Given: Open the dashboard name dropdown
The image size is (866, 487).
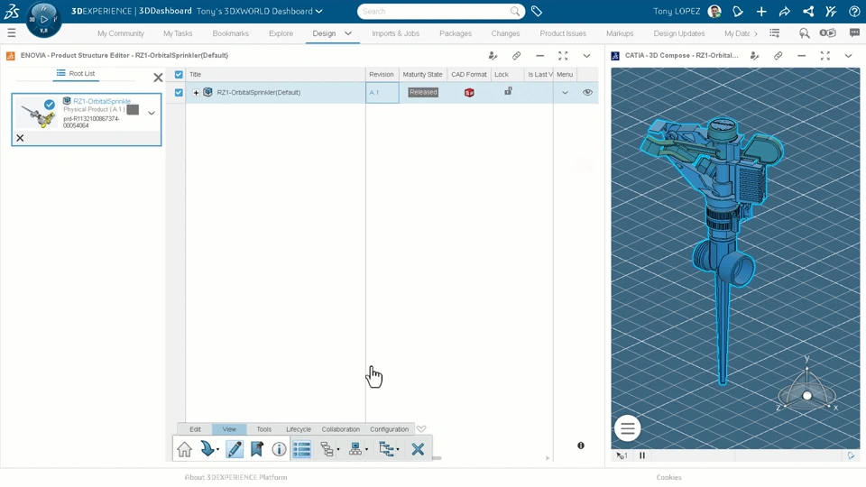Looking at the screenshot, I should pyautogui.click(x=319, y=11).
